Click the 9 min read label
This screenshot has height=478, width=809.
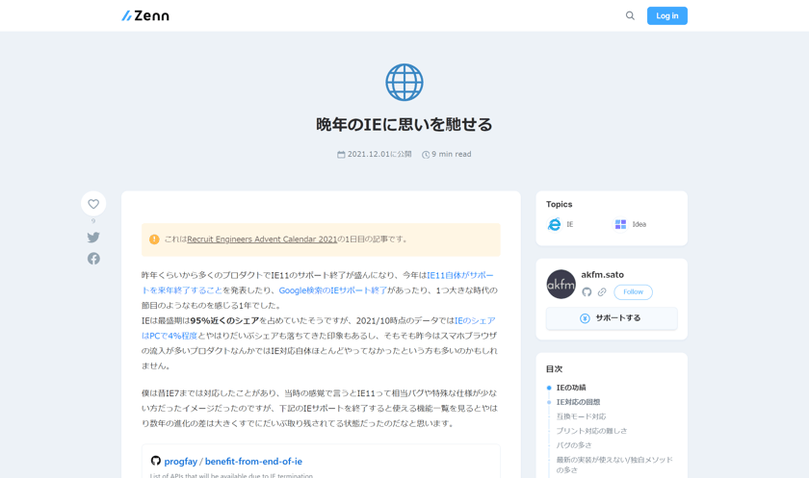coord(447,155)
